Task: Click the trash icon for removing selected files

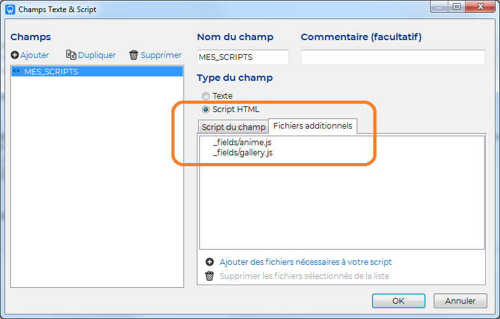Action: [210, 276]
